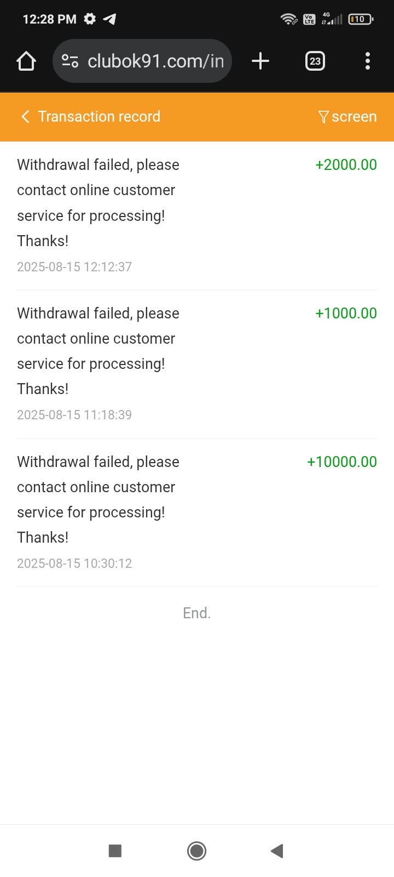394x877 pixels.
Task: Open the tab switcher showing 23 tabs
Action: [x=315, y=61]
